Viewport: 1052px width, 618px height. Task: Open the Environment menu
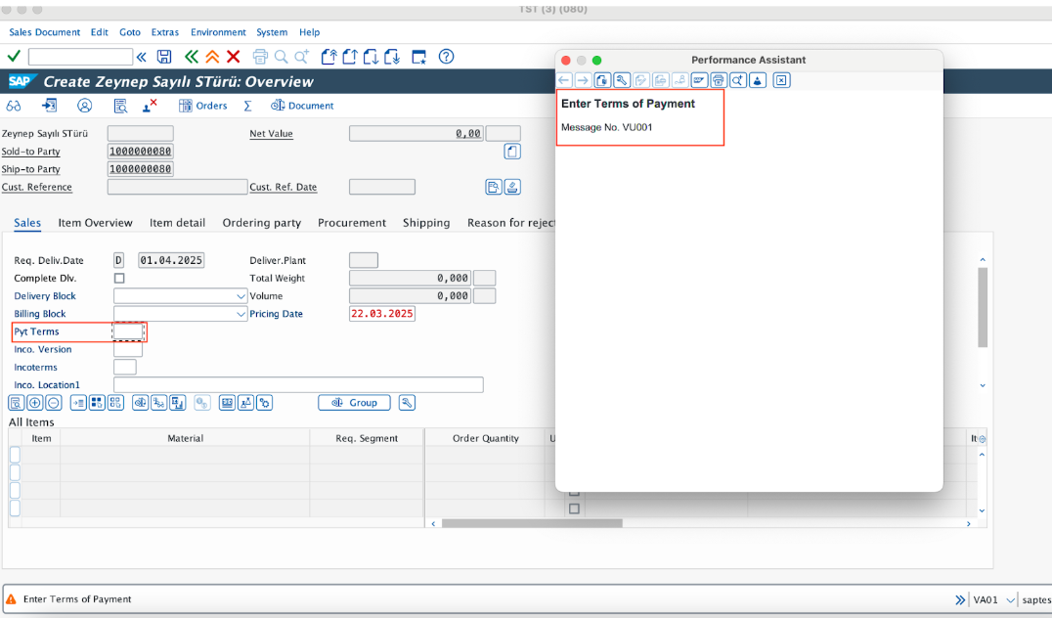218,32
